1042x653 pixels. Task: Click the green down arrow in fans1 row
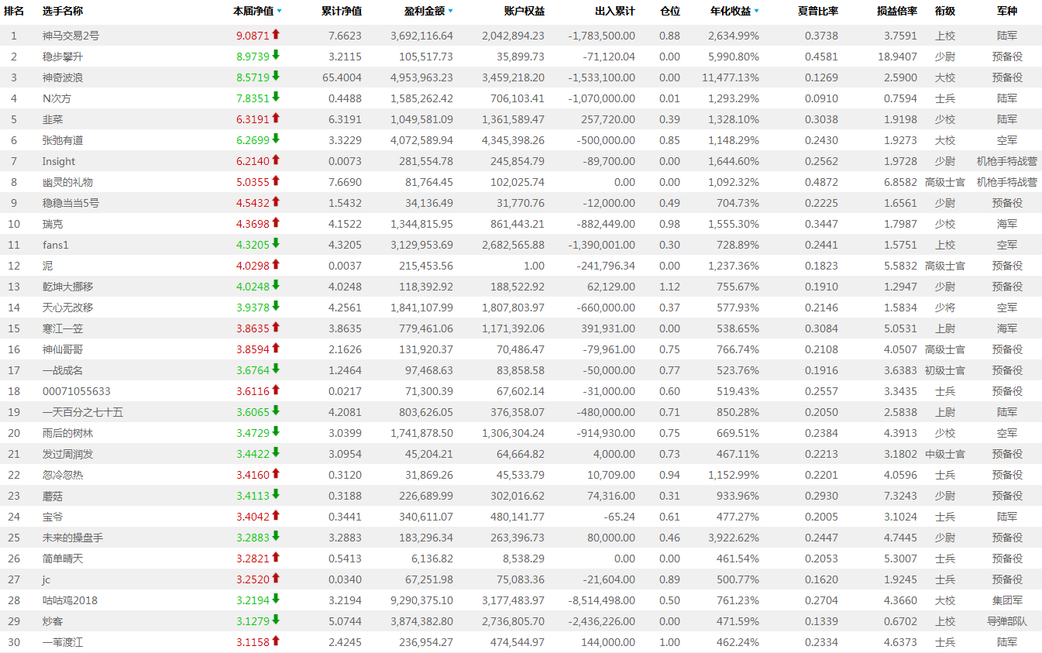(276, 243)
